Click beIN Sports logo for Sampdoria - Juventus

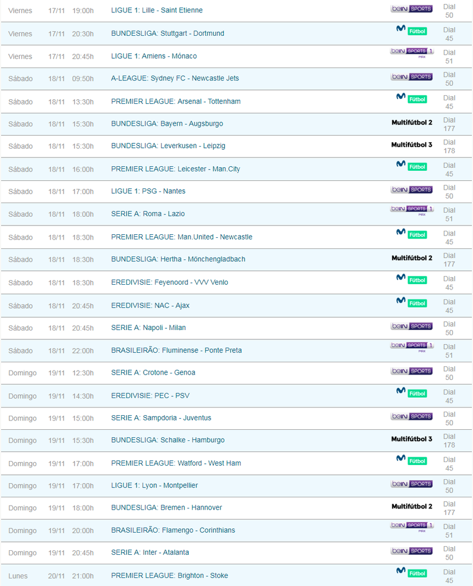click(412, 416)
